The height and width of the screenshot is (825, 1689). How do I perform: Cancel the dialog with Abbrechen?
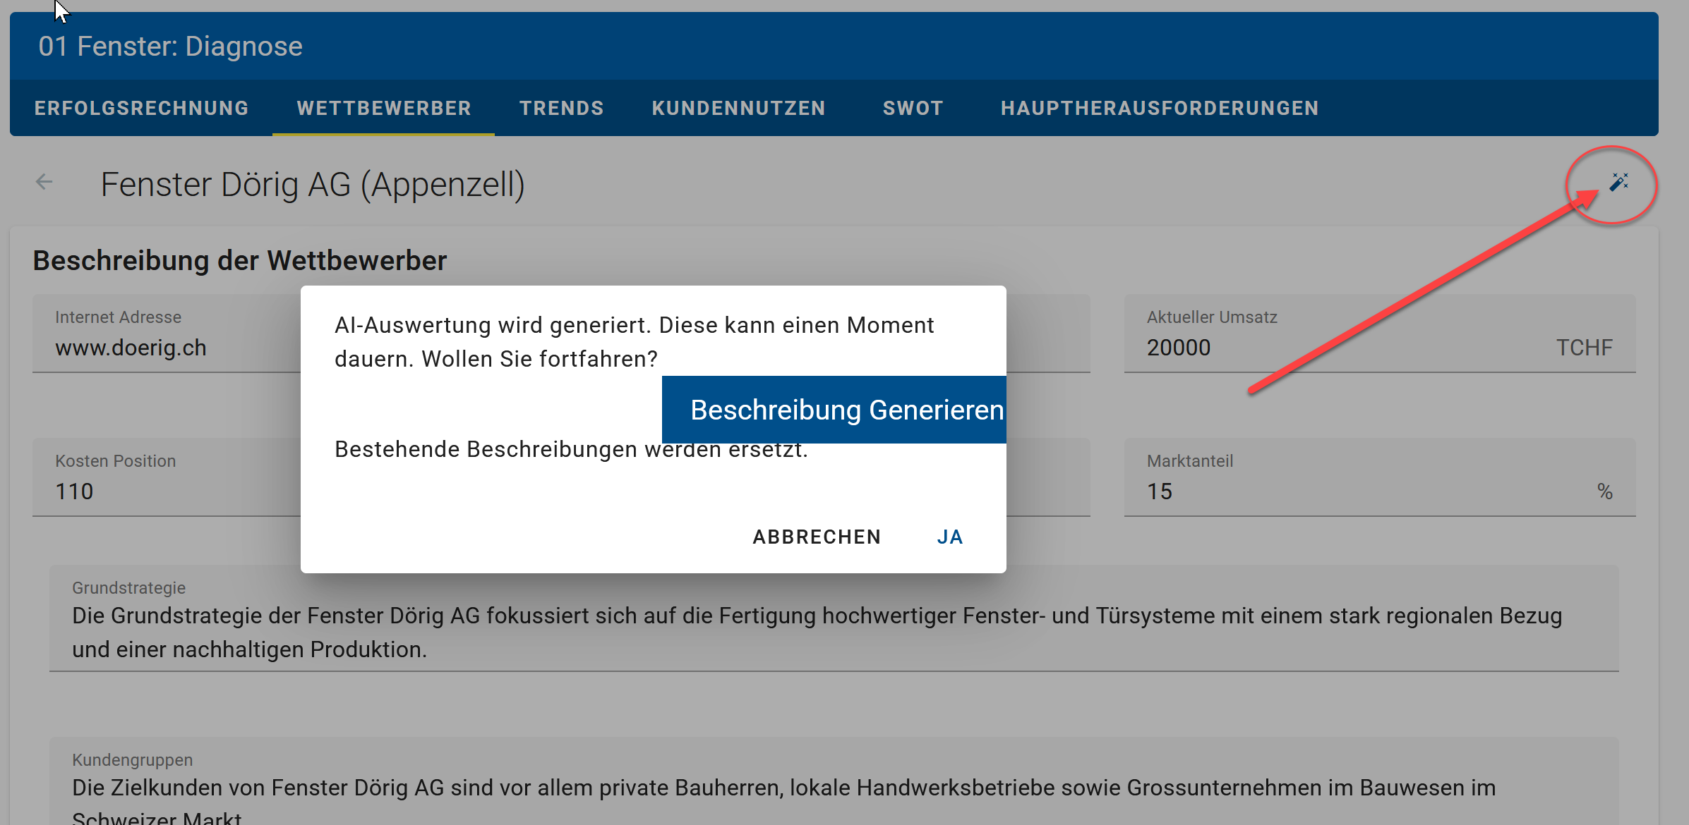pos(817,537)
